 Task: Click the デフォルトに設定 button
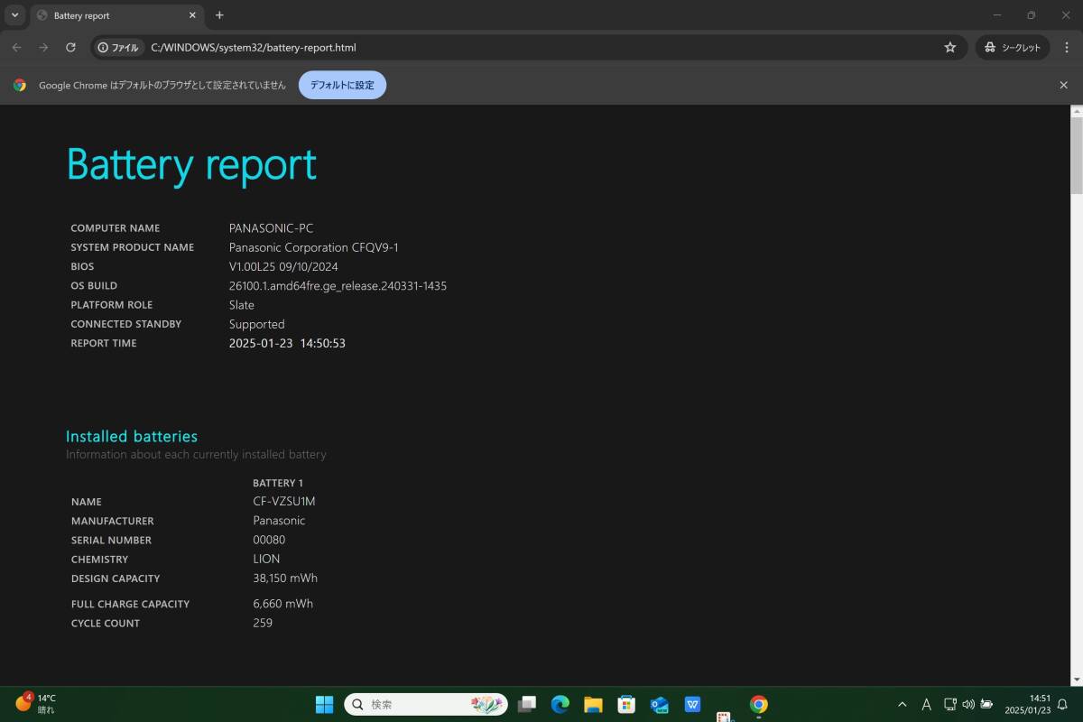(x=342, y=85)
